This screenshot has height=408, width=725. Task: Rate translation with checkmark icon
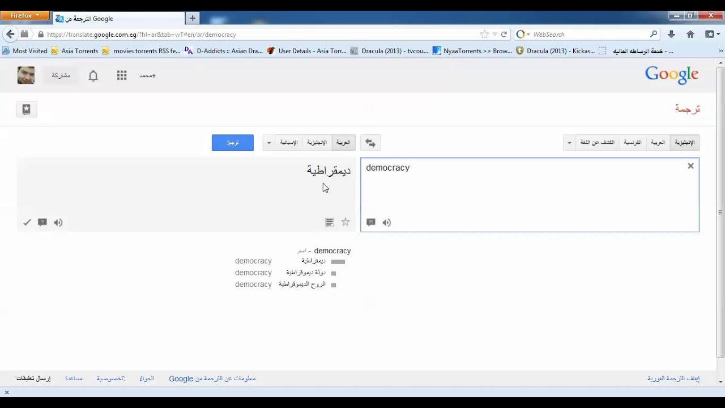pyautogui.click(x=27, y=223)
